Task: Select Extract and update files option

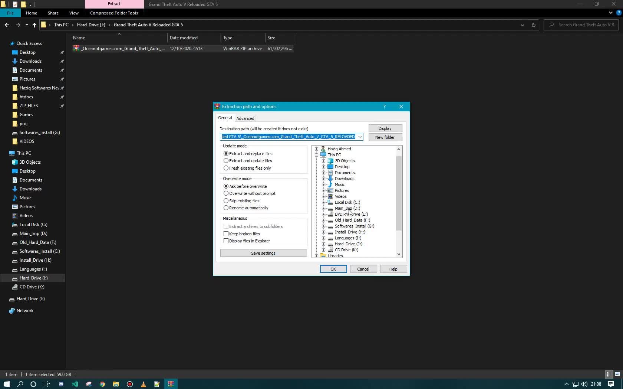Action: (x=226, y=161)
